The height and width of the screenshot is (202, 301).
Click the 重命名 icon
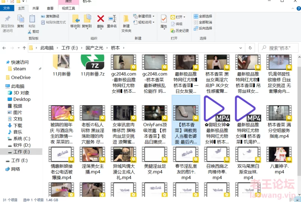tap(112, 19)
